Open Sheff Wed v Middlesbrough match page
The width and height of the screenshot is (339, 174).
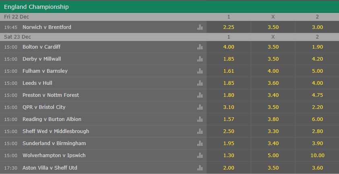point(56,131)
